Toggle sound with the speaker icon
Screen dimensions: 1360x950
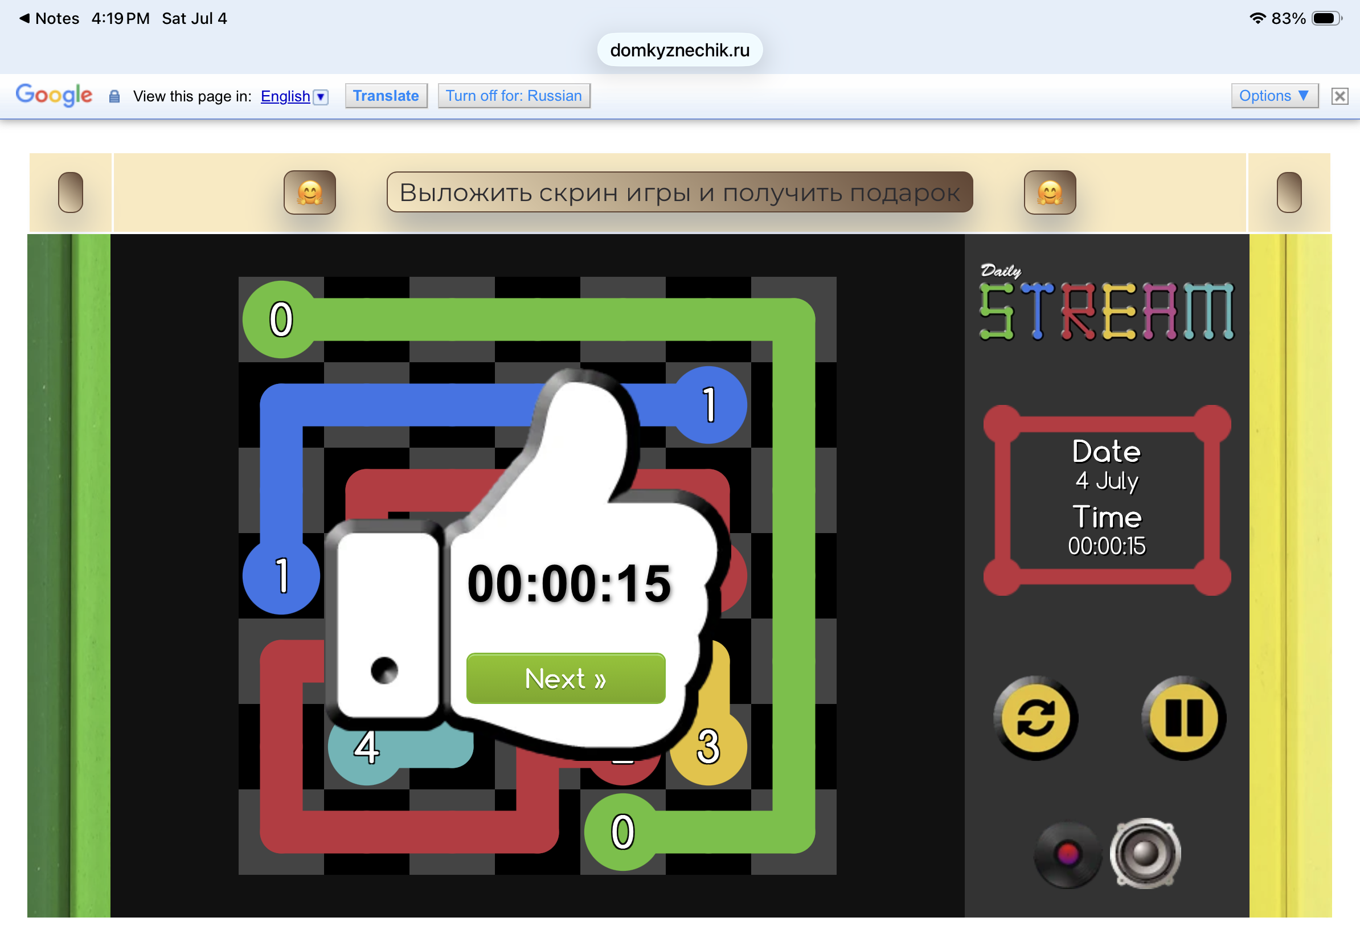pos(1145,853)
